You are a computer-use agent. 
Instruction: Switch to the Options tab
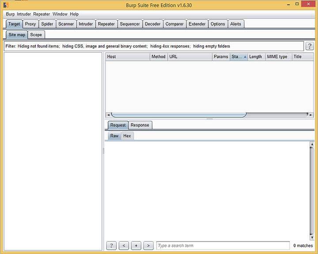(x=218, y=24)
